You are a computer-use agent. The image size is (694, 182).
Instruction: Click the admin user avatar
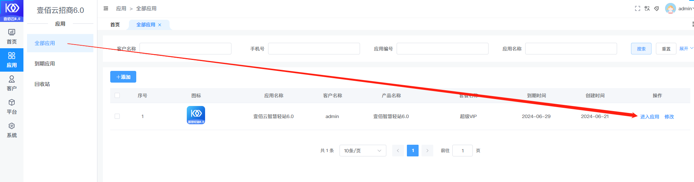(x=671, y=8)
